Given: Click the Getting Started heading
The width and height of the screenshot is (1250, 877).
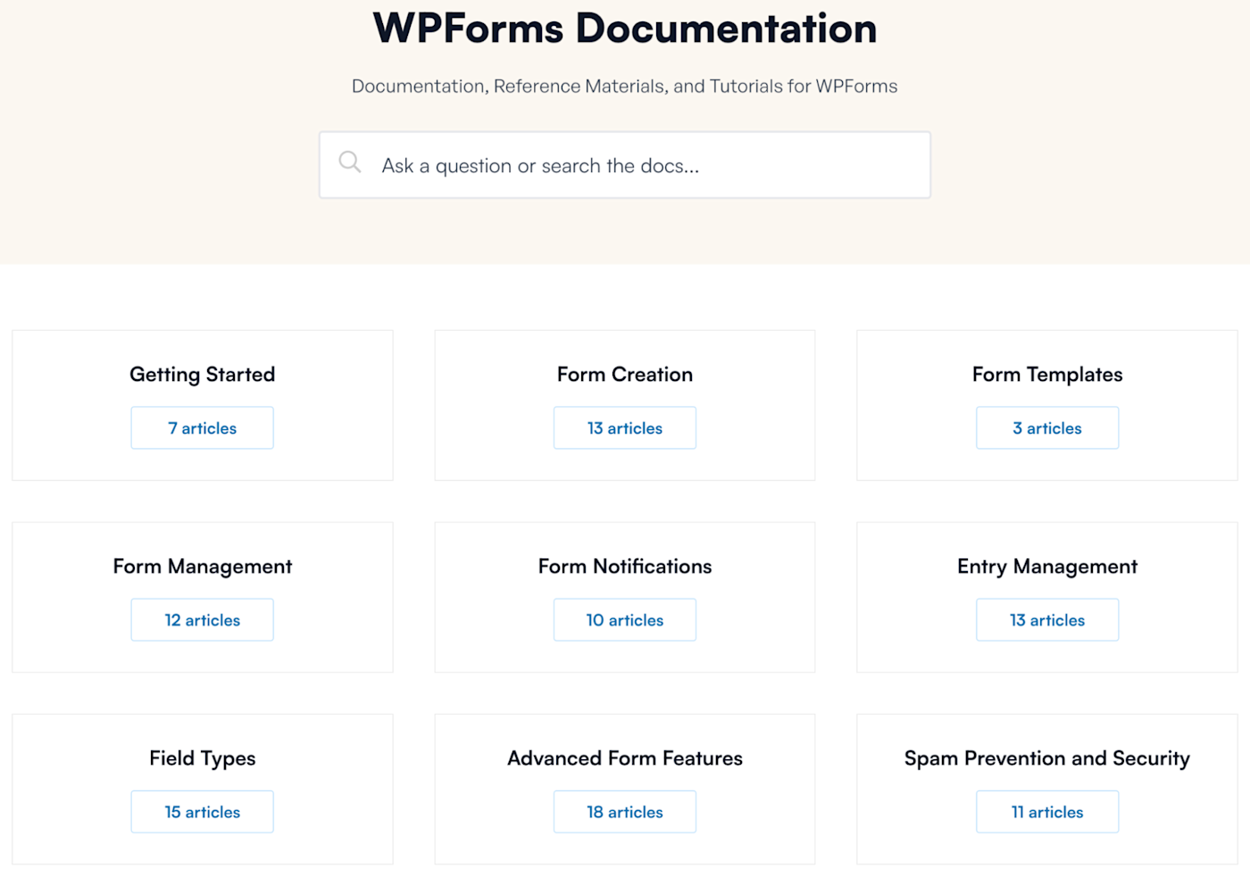Looking at the screenshot, I should tap(203, 375).
